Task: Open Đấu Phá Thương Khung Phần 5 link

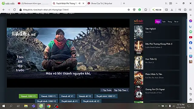Action: click(159, 44)
